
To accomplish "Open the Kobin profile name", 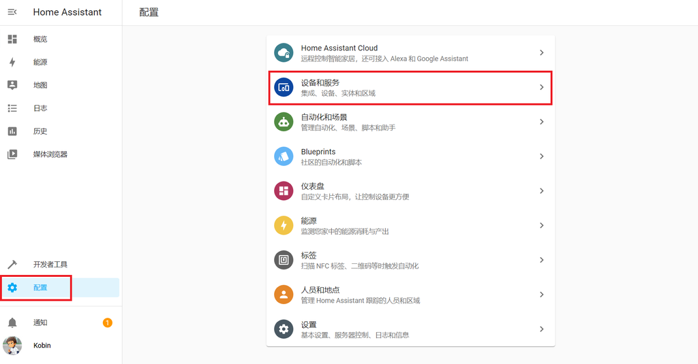I will tap(42, 346).
